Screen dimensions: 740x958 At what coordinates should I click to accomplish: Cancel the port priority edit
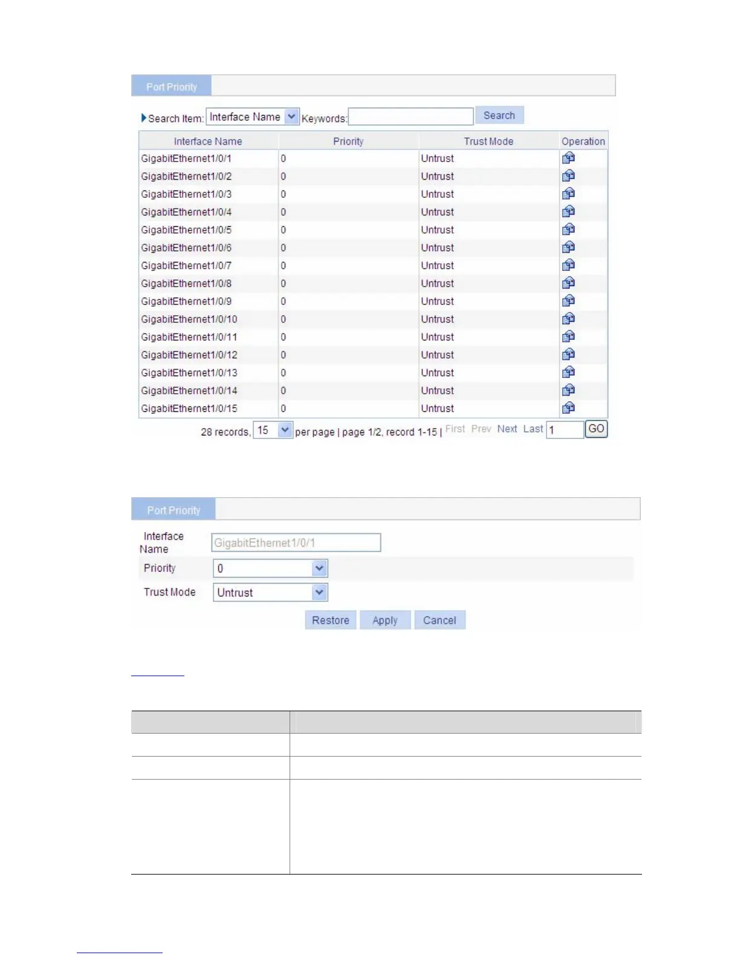(440, 620)
